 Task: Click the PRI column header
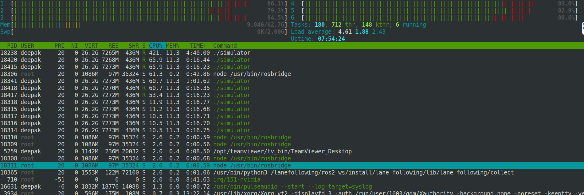tap(59, 46)
